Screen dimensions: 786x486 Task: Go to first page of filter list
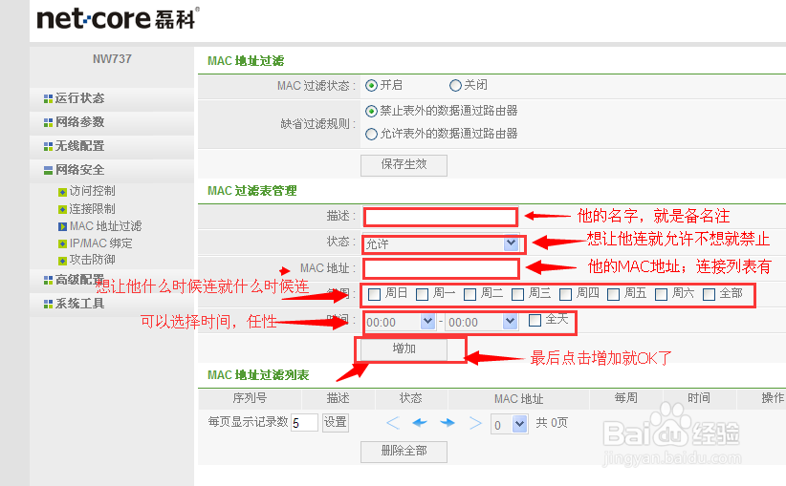[393, 423]
